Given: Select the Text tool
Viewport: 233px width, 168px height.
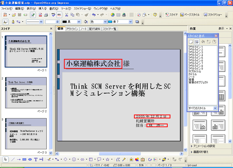Looking at the screenshot, I should coord(36,159).
